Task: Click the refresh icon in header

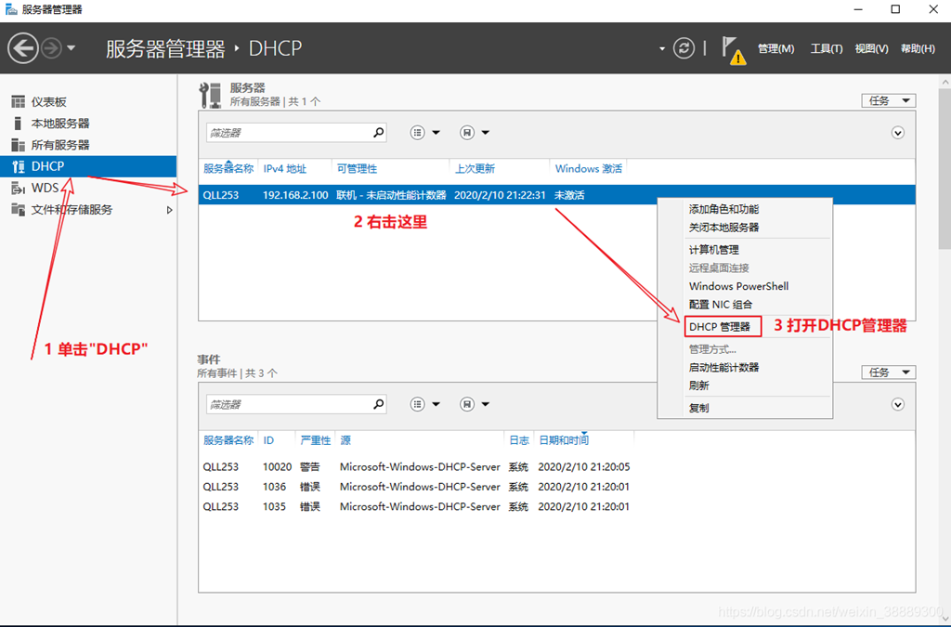Action: tap(684, 48)
